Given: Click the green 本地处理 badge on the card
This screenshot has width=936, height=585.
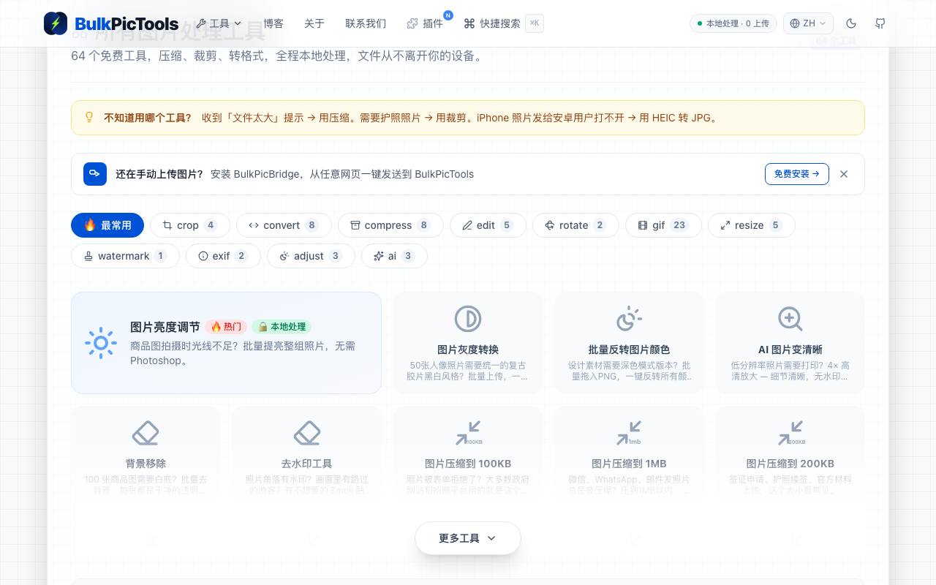Looking at the screenshot, I should [282, 327].
